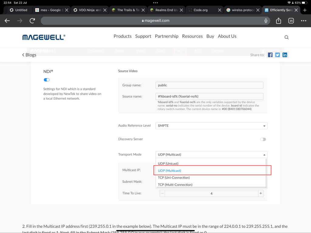
Task: Go back to Blogs
Action: (29, 55)
